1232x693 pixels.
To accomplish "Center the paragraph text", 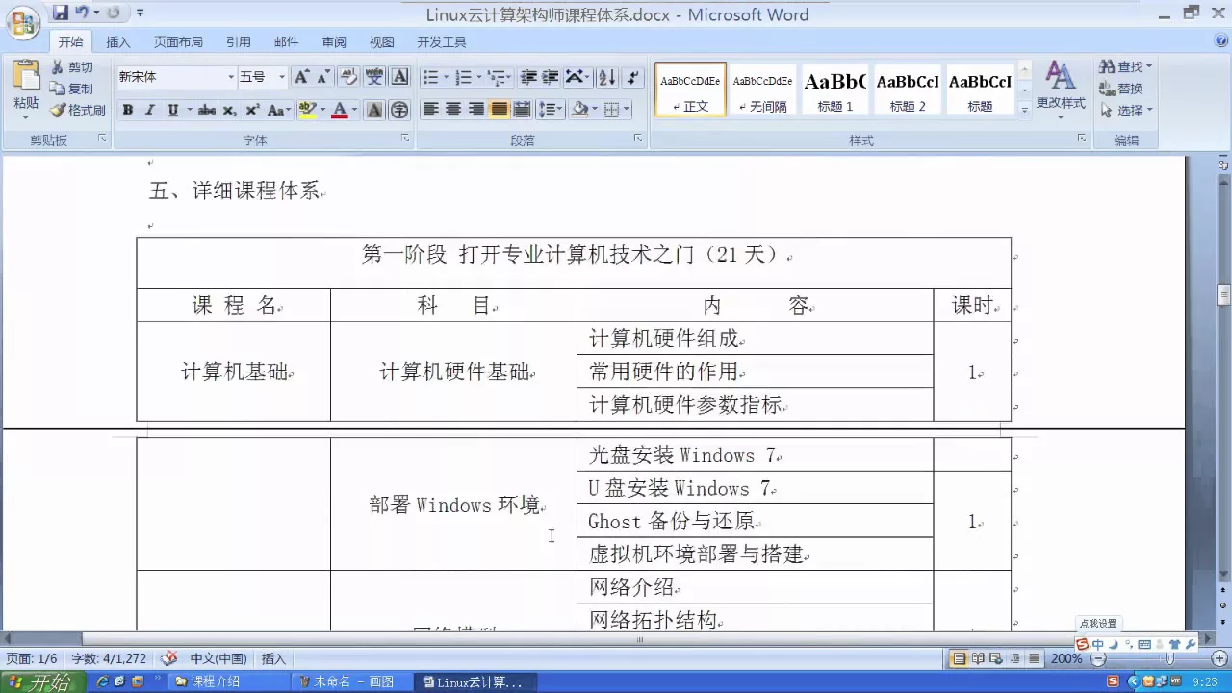I will 453,109.
